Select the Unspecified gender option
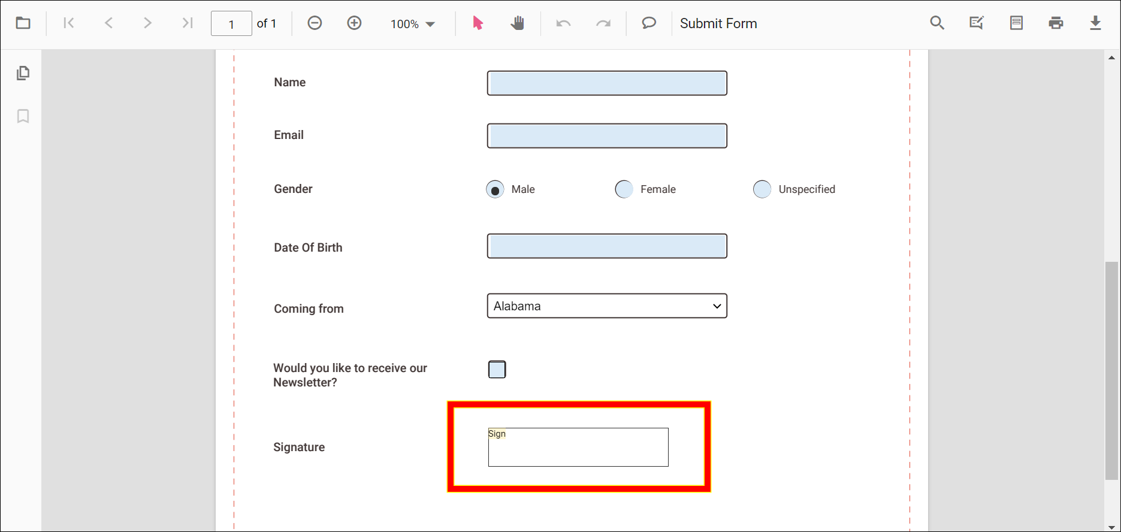This screenshot has width=1121, height=532. pyautogui.click(x=762, y=189)
